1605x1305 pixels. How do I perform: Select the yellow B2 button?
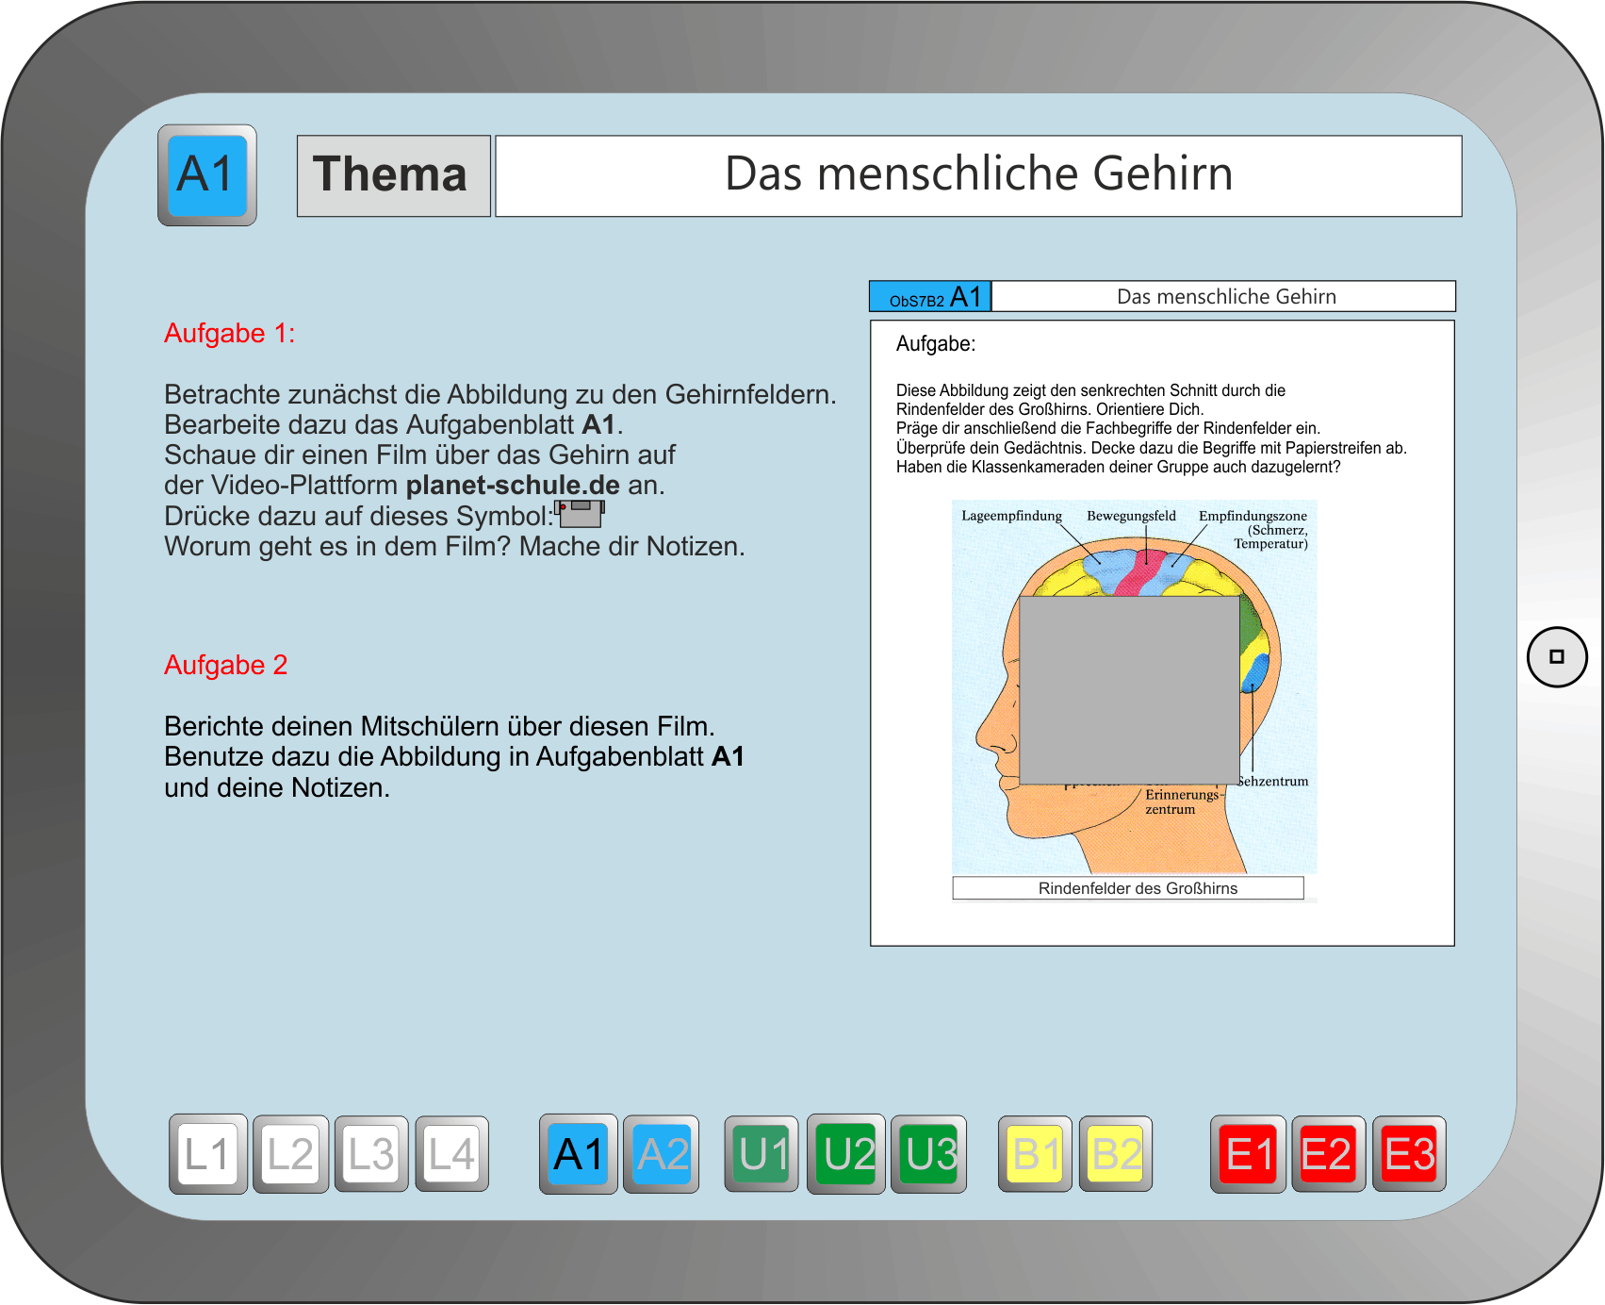point(1116,1154)
